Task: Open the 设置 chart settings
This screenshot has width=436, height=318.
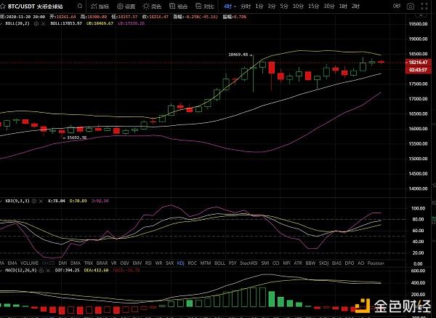Action: 126,6
